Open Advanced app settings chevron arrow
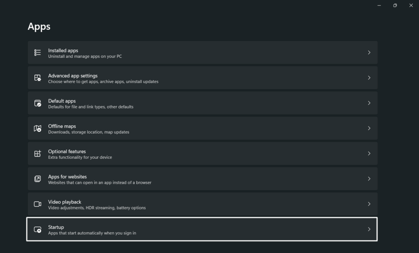The image size is (419, 253). tap(369, 78)
